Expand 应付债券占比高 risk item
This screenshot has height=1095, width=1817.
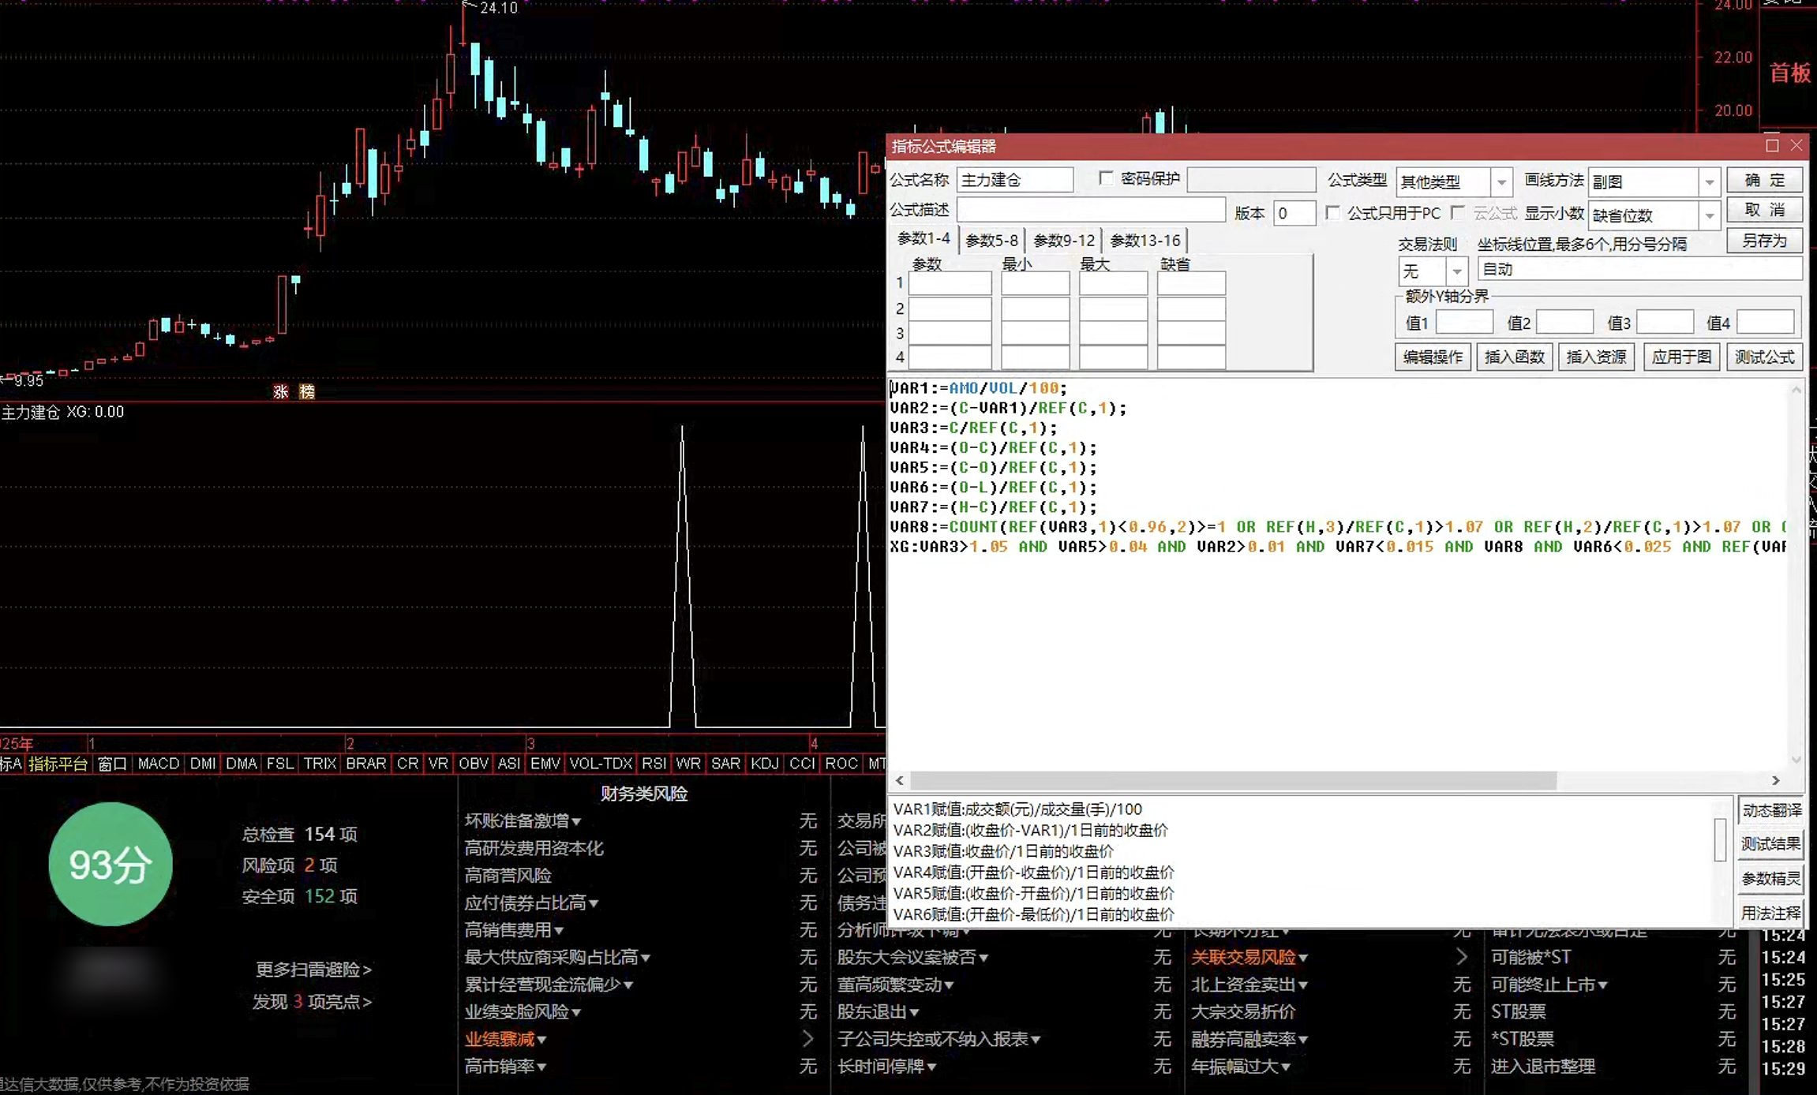[531, 903]
